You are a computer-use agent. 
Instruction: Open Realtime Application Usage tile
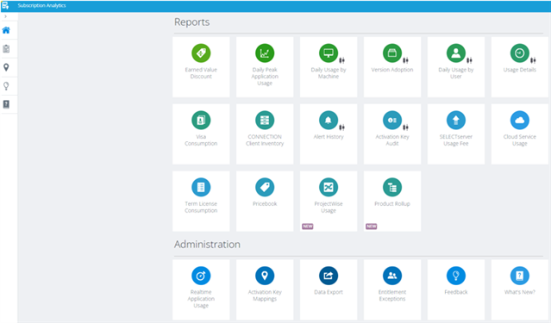[x=201, y=289]
